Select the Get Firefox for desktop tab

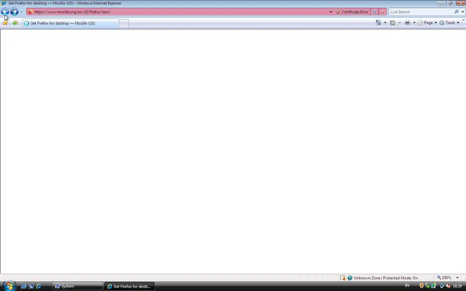click(x=71, y=23)
